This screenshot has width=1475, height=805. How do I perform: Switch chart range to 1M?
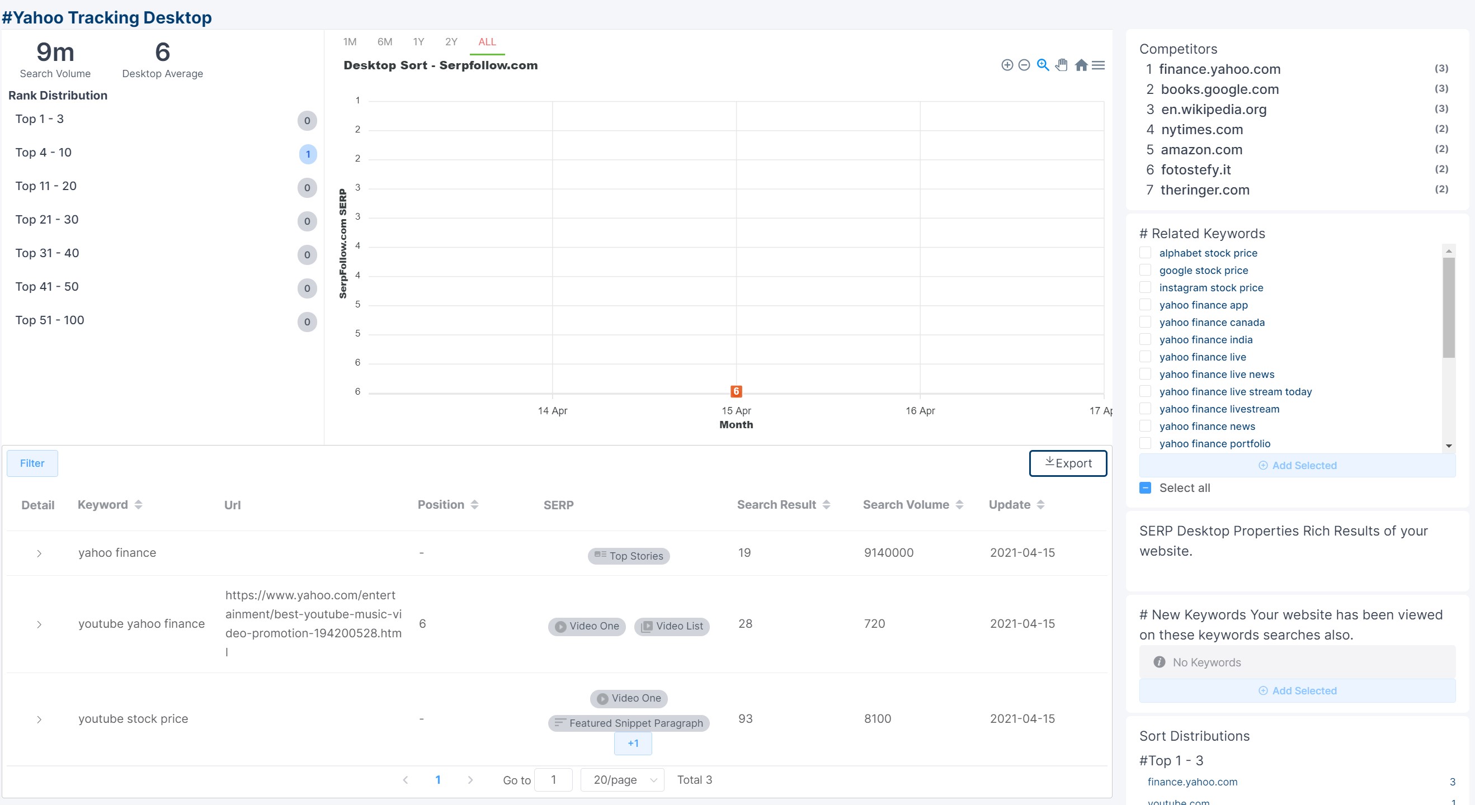coord(350,42)
